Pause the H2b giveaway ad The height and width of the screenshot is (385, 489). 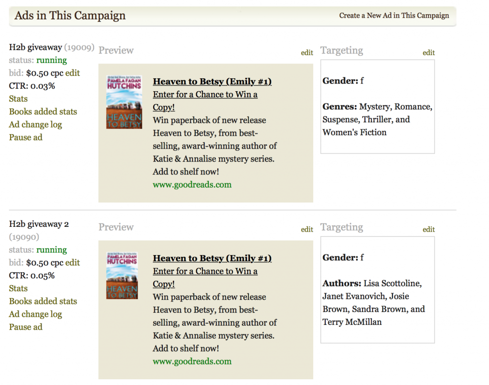26,137
